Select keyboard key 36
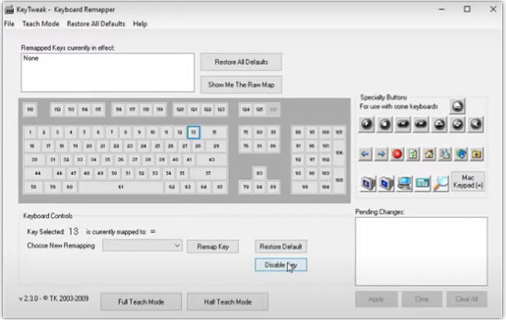506x320 pixels. coord(121,160)
